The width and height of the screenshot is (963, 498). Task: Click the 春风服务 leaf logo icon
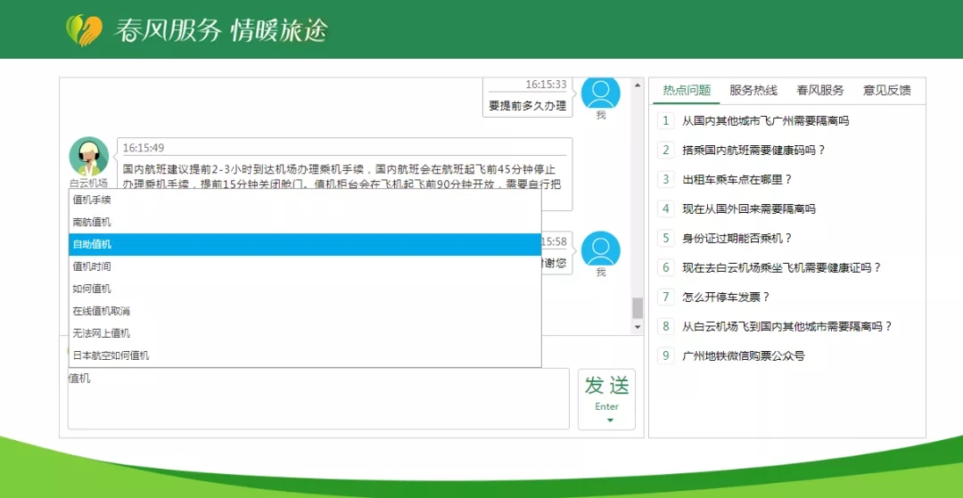click(x=85, y=30)
